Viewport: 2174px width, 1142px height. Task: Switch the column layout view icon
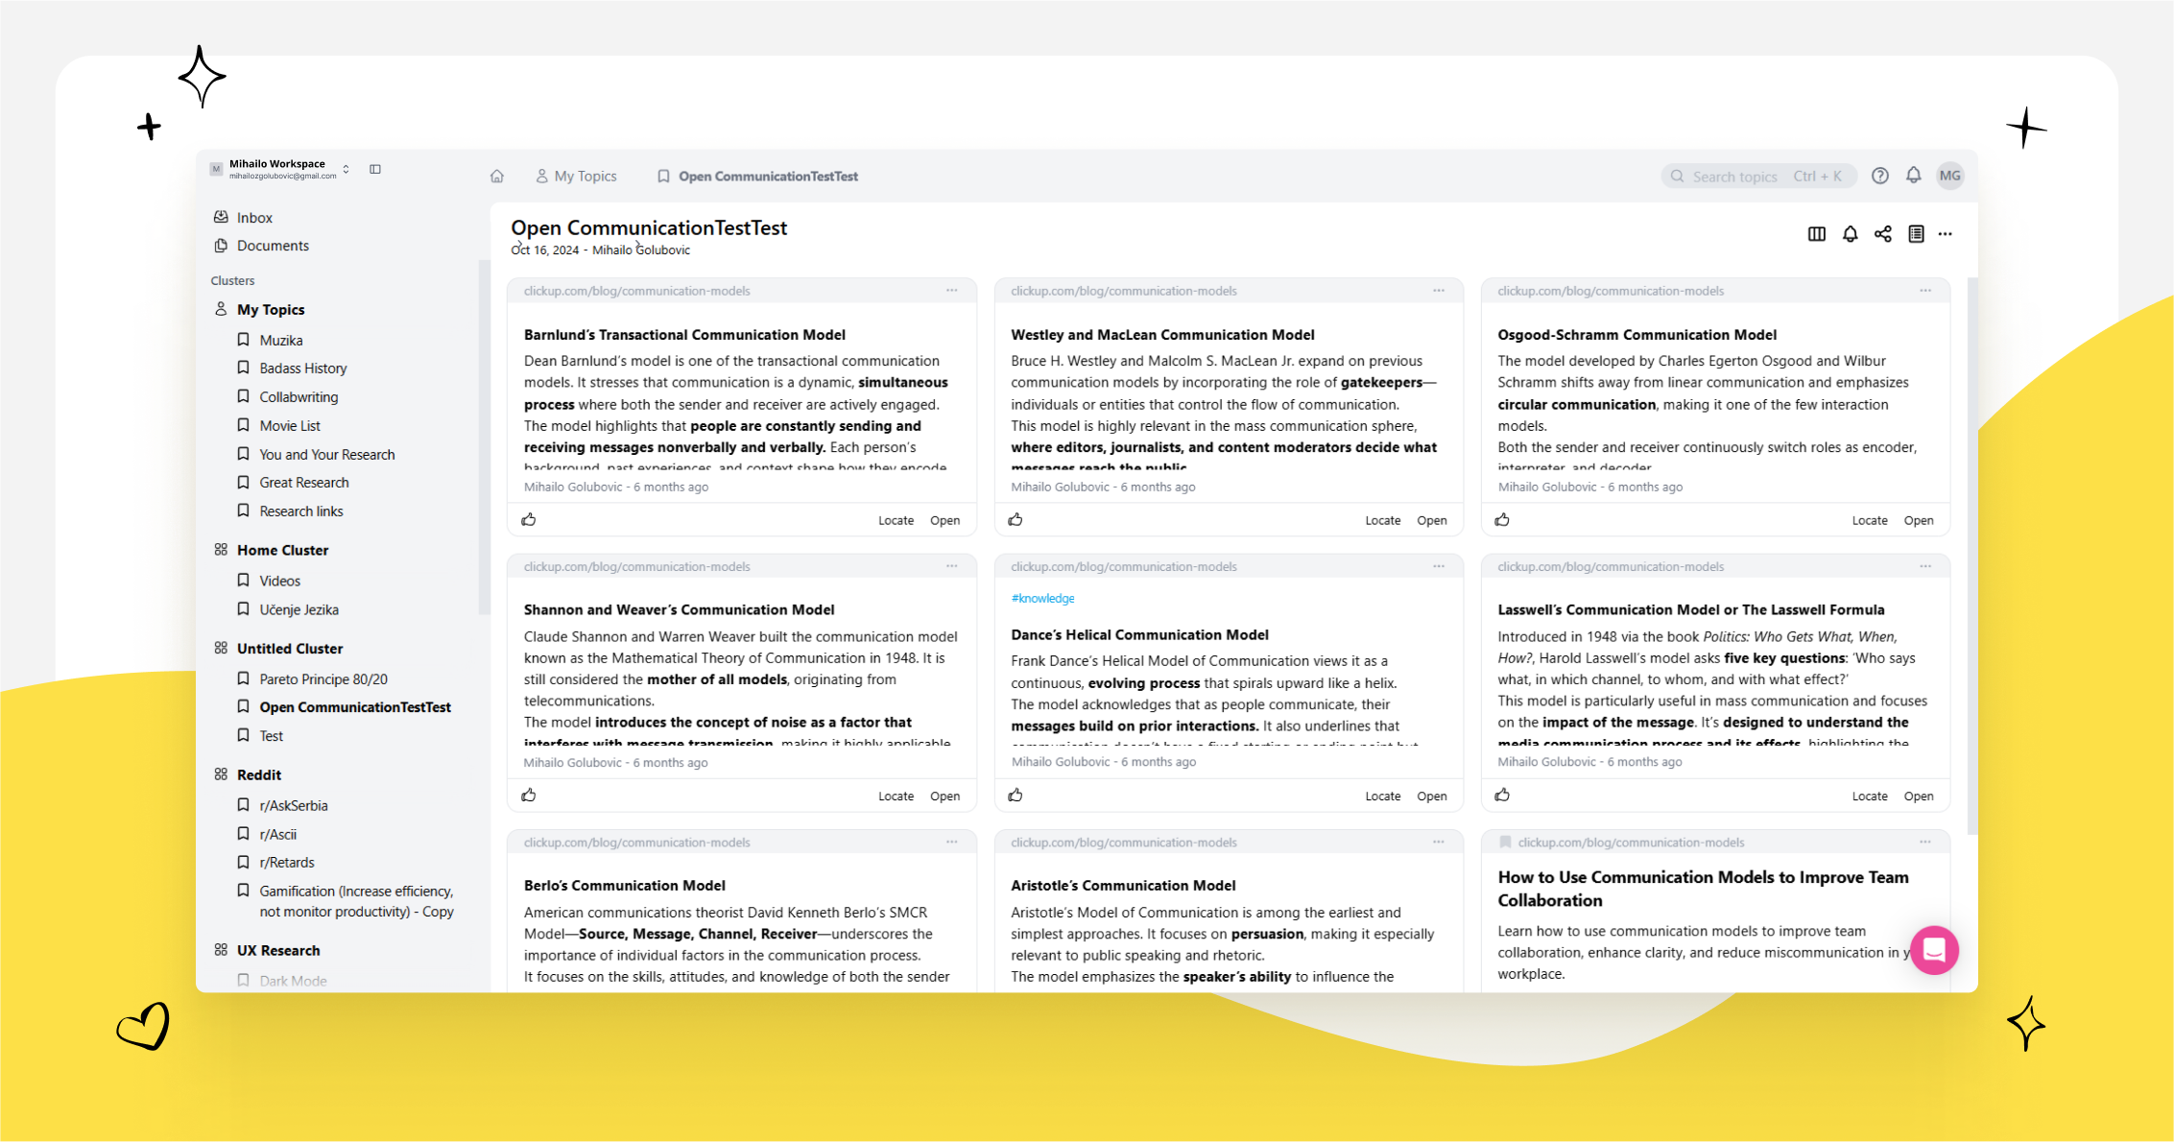coord(1816,234)
